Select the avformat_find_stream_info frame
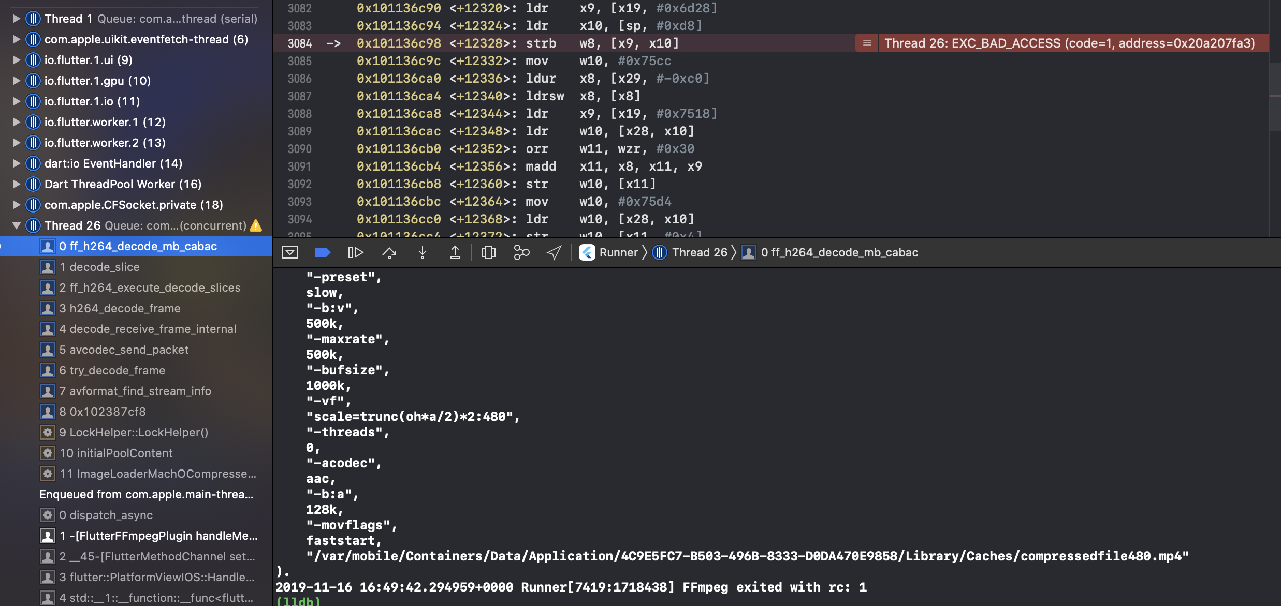The image size is (1281, 606). point(136,391)
